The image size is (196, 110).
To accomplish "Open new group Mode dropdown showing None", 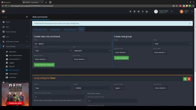I will point(172,44).
